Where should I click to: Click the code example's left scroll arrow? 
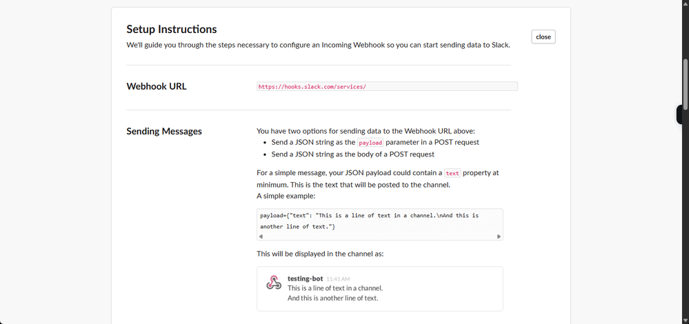click(x=260, y=236)
